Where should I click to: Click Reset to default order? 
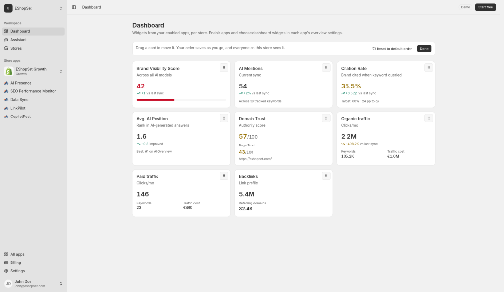392,49
